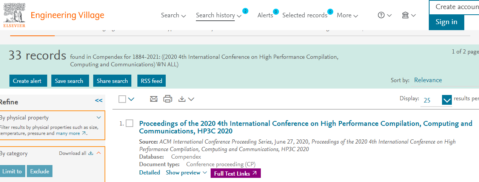Open Alerts in the top navigation
The image size is (479, 182).
[265, 15]
